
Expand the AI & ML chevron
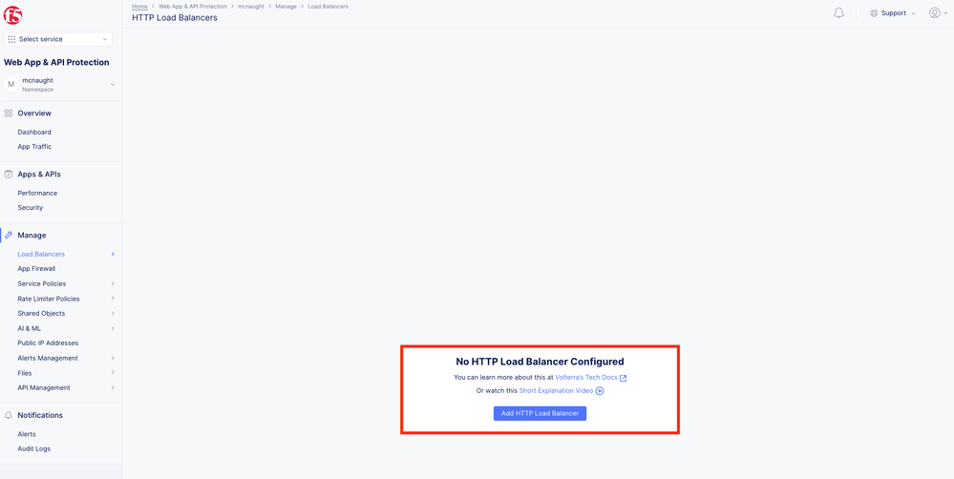click(114, 328)
